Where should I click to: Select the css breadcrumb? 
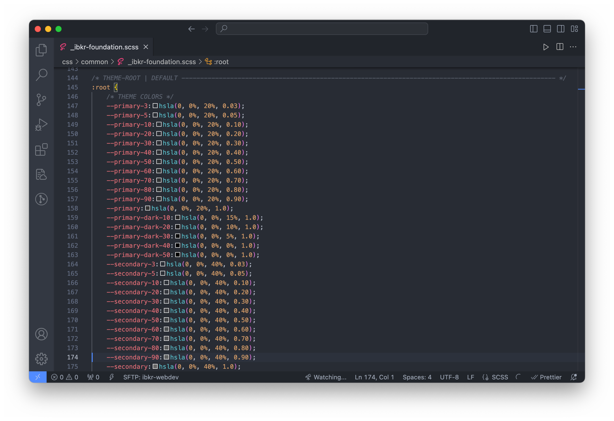[x=67, y=62]
